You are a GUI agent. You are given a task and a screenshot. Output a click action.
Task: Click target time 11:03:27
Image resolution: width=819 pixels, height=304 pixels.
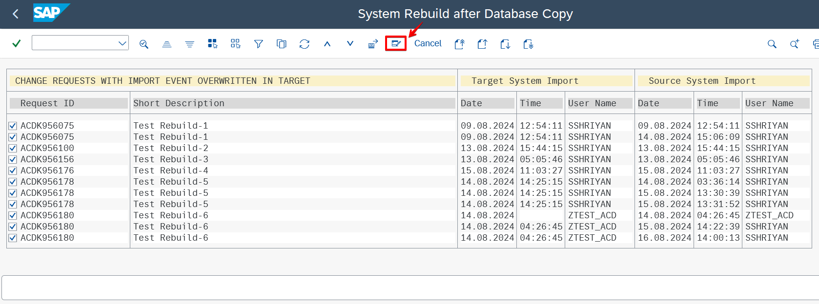[541, 171]
